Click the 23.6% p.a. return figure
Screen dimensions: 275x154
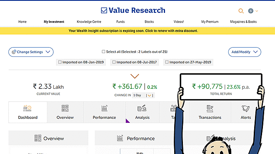point(238,87)
